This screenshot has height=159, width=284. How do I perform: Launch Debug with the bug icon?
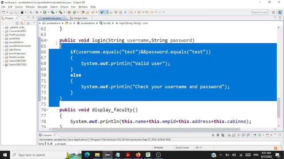(37, 12)
